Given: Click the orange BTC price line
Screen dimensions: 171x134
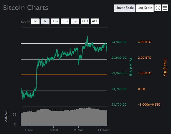Looking at the screenshot, I should (64, 75).
